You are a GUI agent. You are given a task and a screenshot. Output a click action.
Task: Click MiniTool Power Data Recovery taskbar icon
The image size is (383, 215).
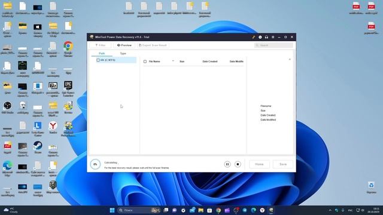pyautogui.click(x=271, y=210)
